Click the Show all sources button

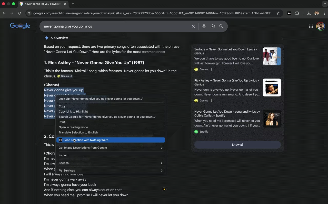(237, 145)
